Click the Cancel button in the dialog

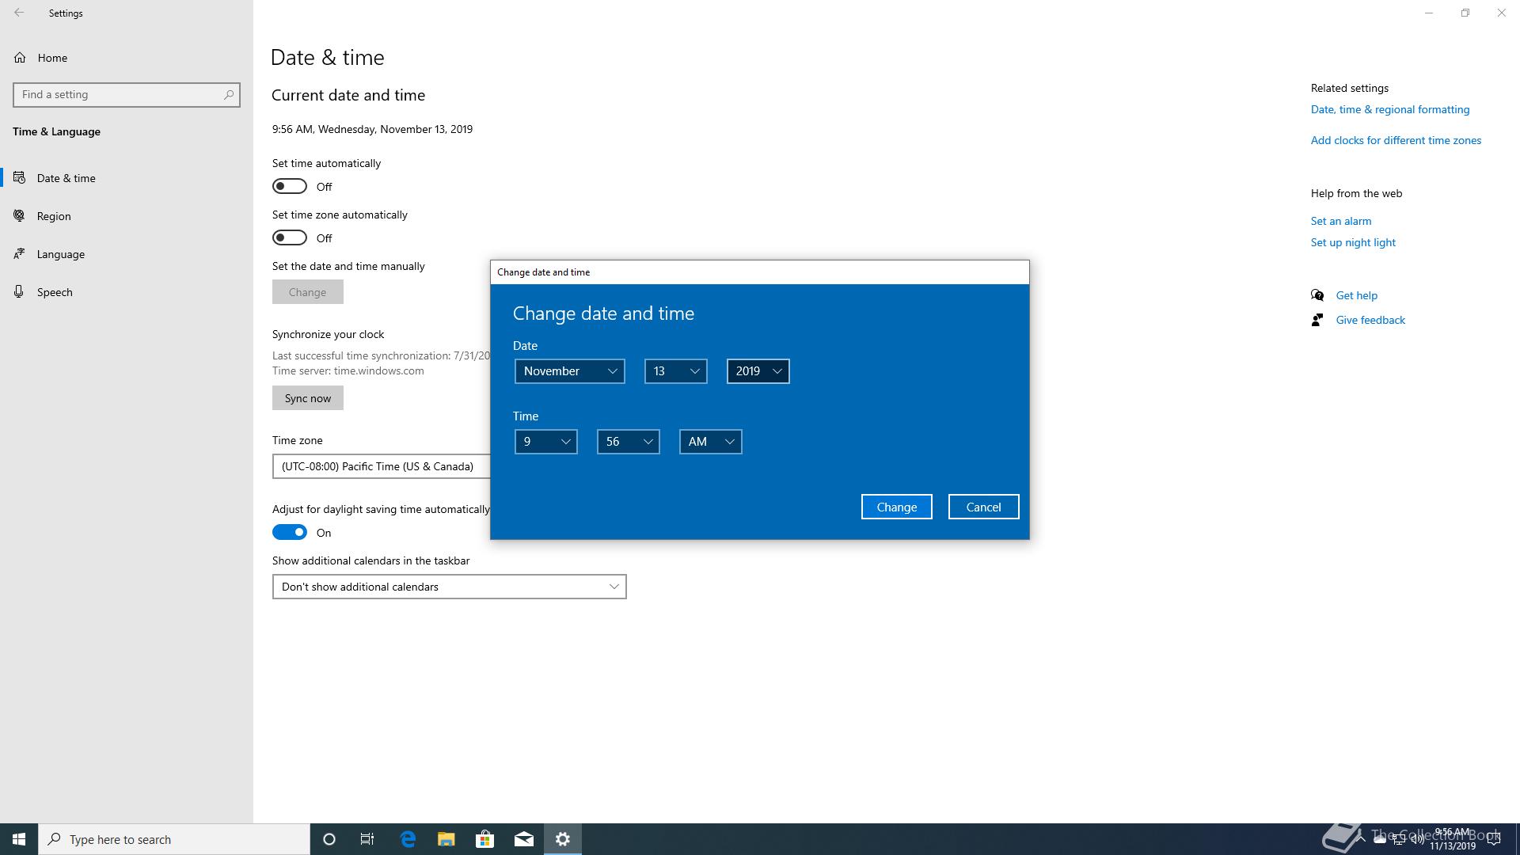[x=983, y=507]
